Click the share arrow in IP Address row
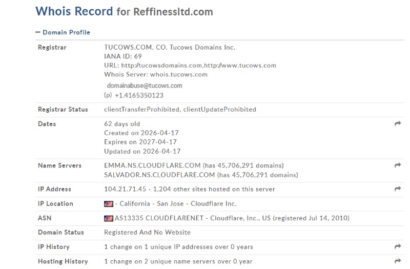410x269 pixels. (398, 189)
